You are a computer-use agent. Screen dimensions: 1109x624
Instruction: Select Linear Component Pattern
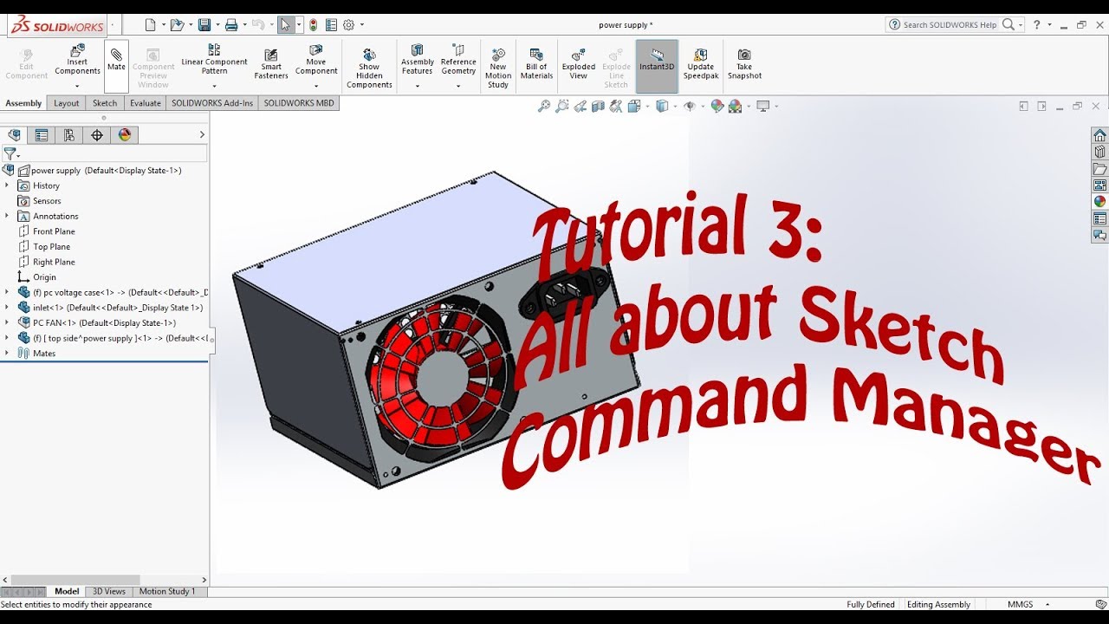point(214,61)
